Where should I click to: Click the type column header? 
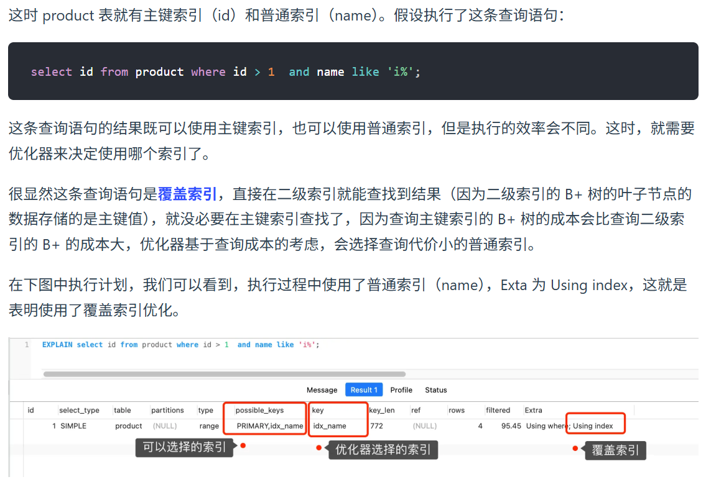[205, 410]
